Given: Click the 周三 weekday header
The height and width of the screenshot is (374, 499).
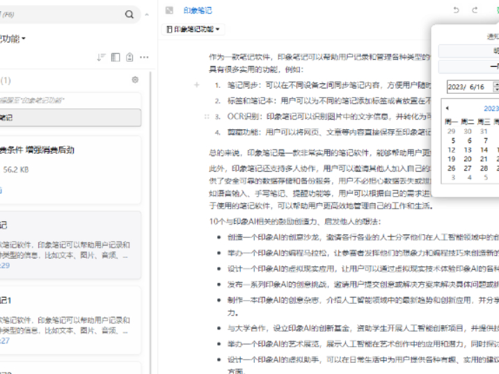Looking at the screenshot, I should point(484,122).
